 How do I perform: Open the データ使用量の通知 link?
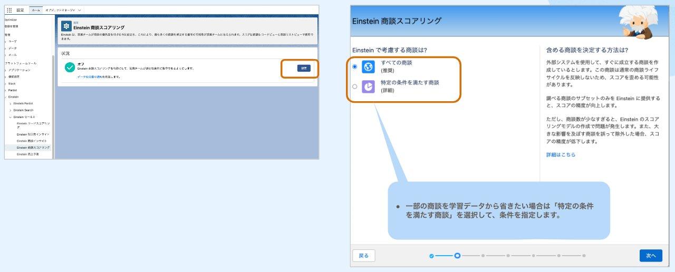point(91,77)
